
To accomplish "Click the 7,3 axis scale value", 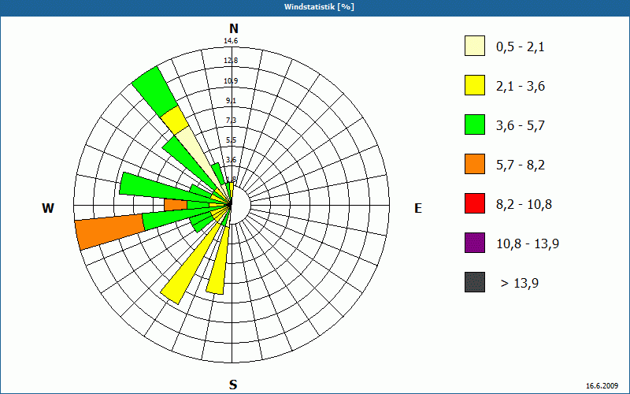I will (x=231, y=121).
